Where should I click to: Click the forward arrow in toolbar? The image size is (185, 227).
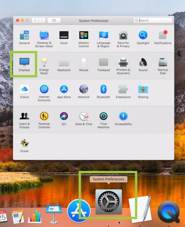tap(42, 20)
